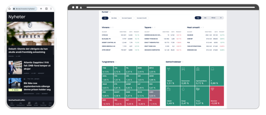Viewport: 266px width, 115px height.
Task: Click the EQNR 0,37 % tile
Action: pyautogui.click(x=131, y=94)
